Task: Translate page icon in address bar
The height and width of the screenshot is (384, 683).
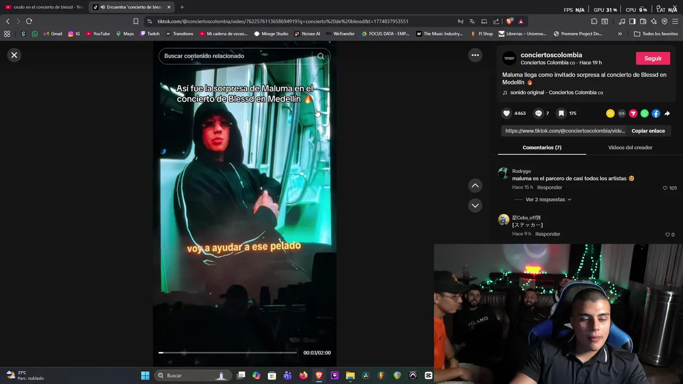Action: coord(472,21)
